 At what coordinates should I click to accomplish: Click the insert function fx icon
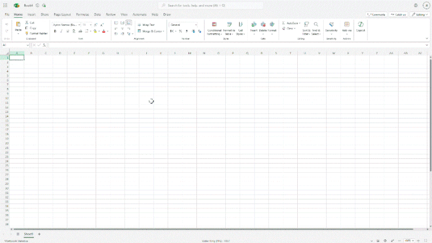(44, 45)
